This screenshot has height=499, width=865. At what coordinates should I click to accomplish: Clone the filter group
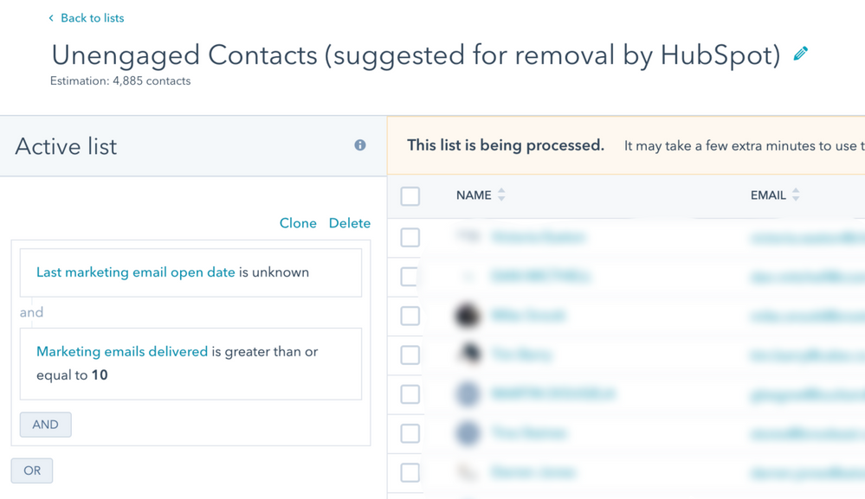[x=298, y=223]
